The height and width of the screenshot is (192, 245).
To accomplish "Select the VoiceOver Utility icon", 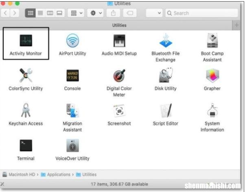I will tap(72, 145).
